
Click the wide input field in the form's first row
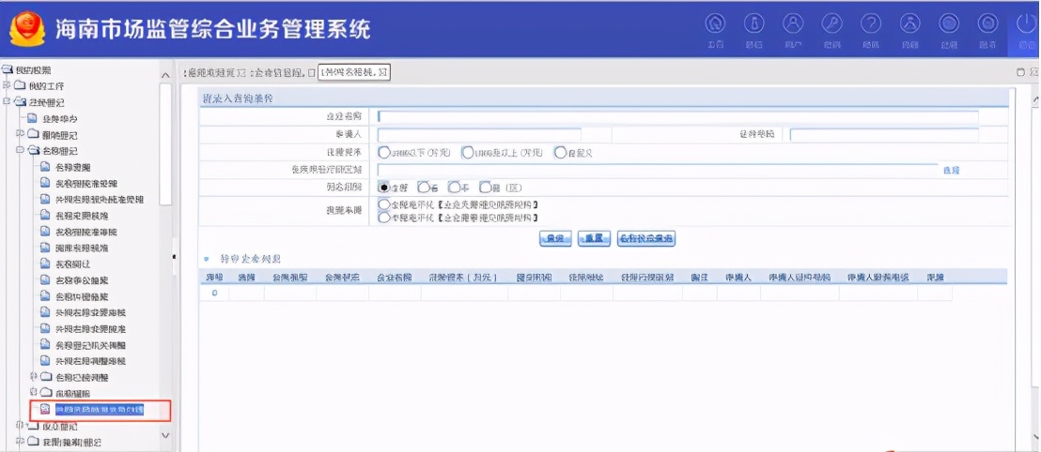point(677,117)
